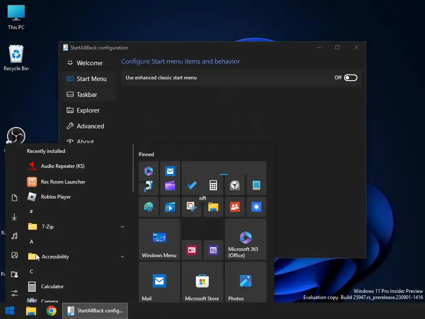Open the Calendar pinned tile
Image resolution: width=425 pixels, height=319 pixels.
coord(213,250)
